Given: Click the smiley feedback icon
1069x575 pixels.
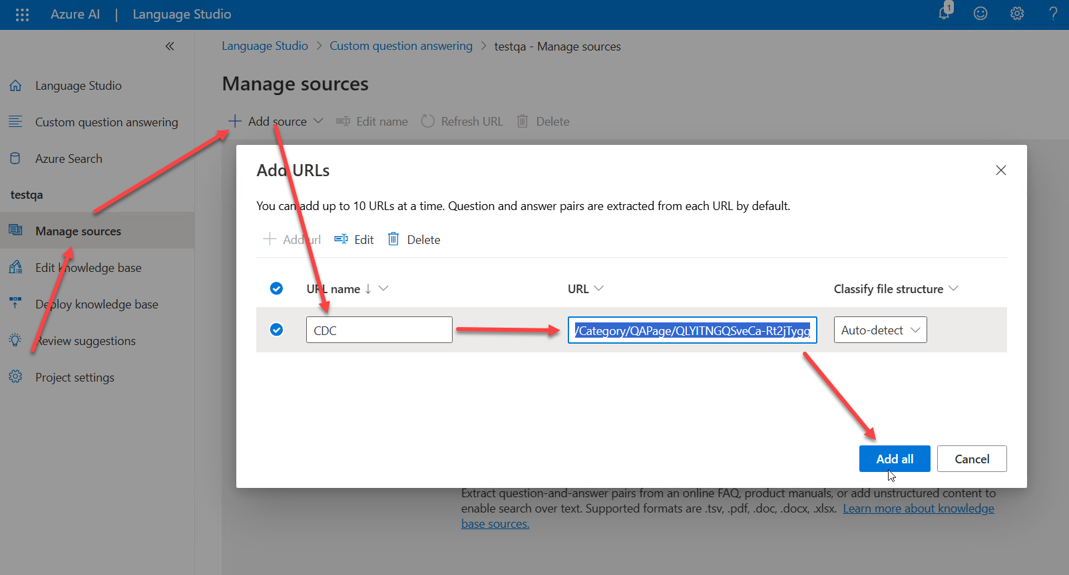Looking at the screenshot, I should click(x=980, y=13).
